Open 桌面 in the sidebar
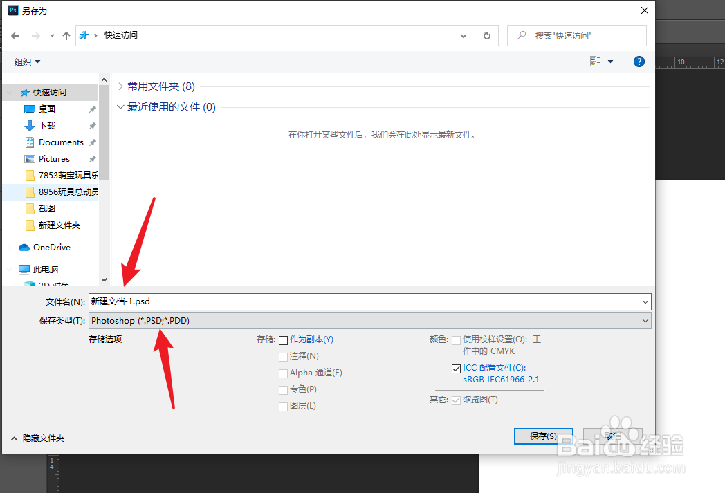 [47, 109]
